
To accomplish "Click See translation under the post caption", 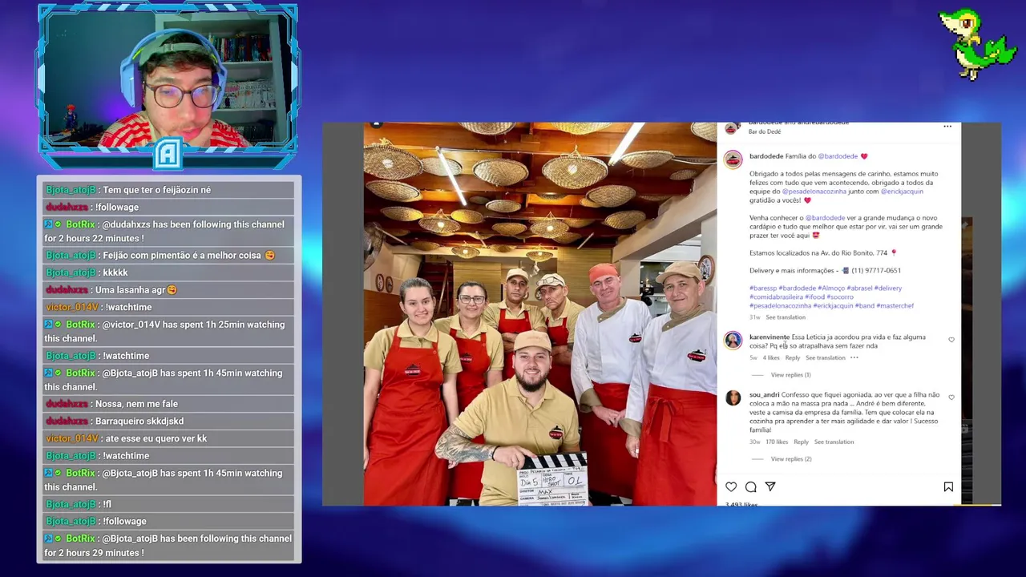I will coord(786,317).
